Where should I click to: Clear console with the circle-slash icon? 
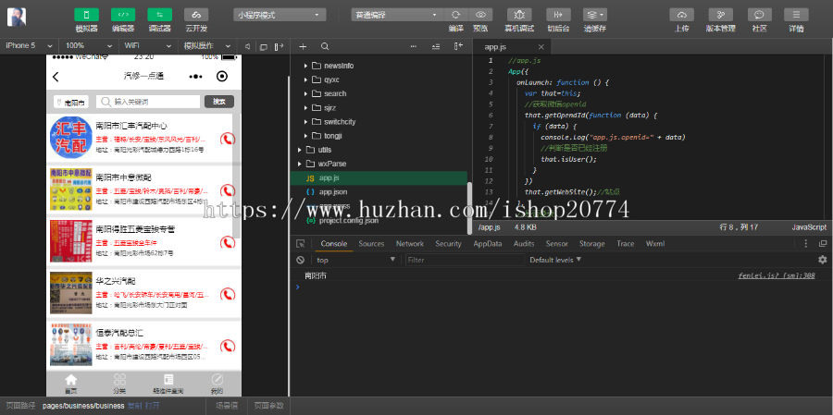tap(301, 260)
